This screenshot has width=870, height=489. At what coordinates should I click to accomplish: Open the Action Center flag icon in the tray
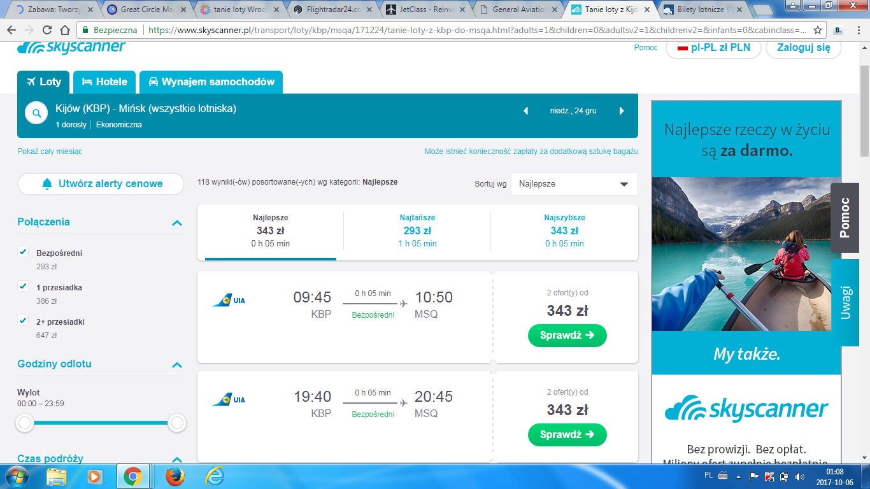[x=753, y=476]
